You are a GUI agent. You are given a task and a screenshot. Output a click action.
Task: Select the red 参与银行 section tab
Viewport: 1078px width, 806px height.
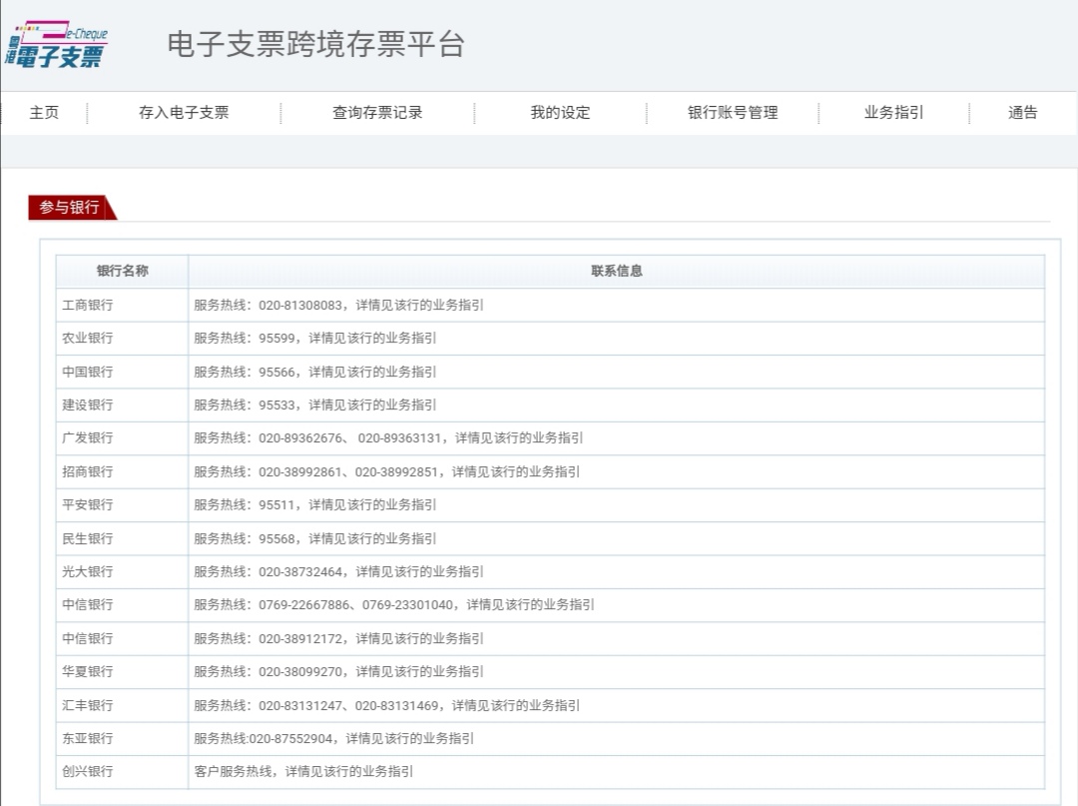pyautogui.click(x=72, y=207)
